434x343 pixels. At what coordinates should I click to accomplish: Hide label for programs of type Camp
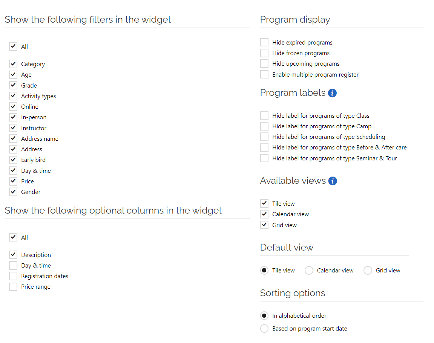tap(264, 126)
